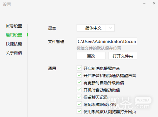158x117 pixels.
Task: Click the 通用 section label
Action: tap(52, 68)
